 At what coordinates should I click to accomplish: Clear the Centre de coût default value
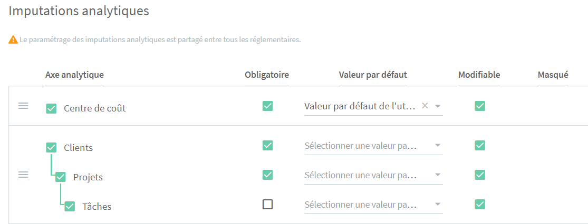click(x=425, y=106)
